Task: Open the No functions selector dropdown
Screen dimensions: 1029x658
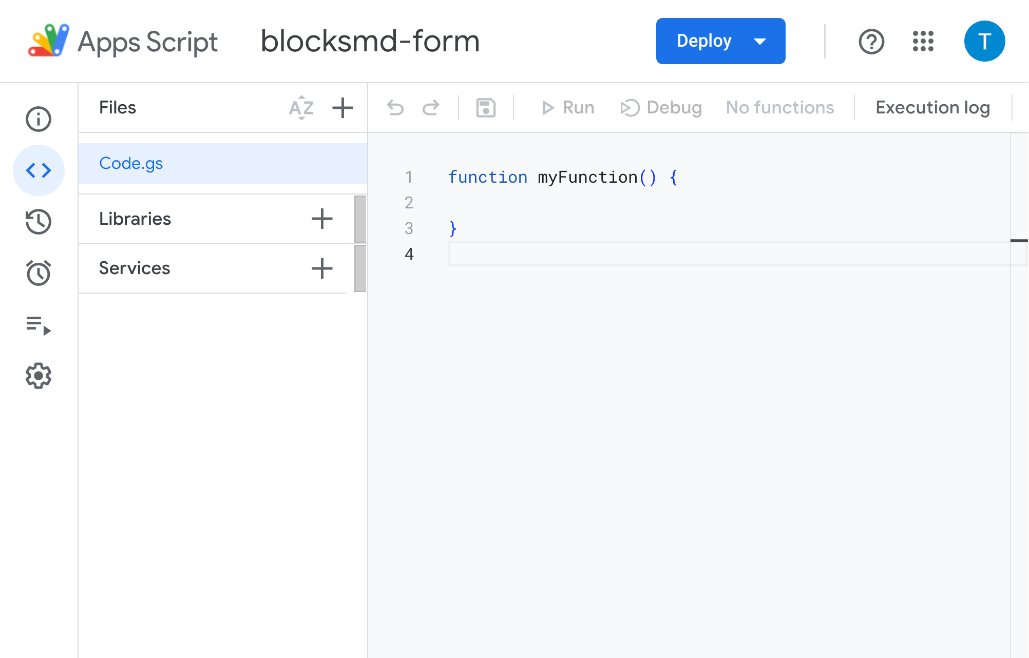Action: pyautogui.click(x=779, y=108)
